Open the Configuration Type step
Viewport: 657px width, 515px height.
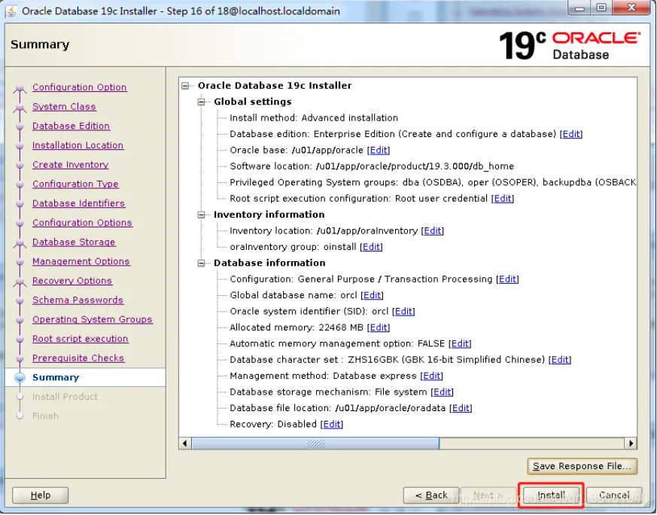[75, 184]
